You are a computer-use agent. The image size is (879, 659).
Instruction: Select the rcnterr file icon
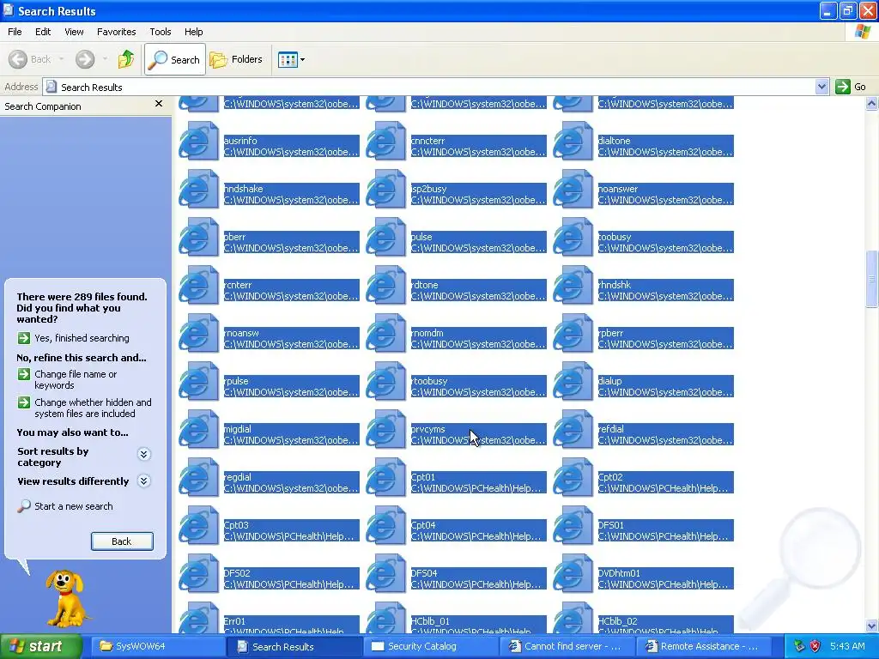[x=198, y=286]
